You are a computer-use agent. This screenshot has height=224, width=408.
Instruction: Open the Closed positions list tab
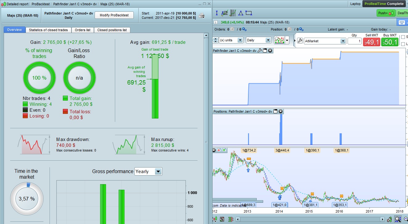click(x=112, y=30)
